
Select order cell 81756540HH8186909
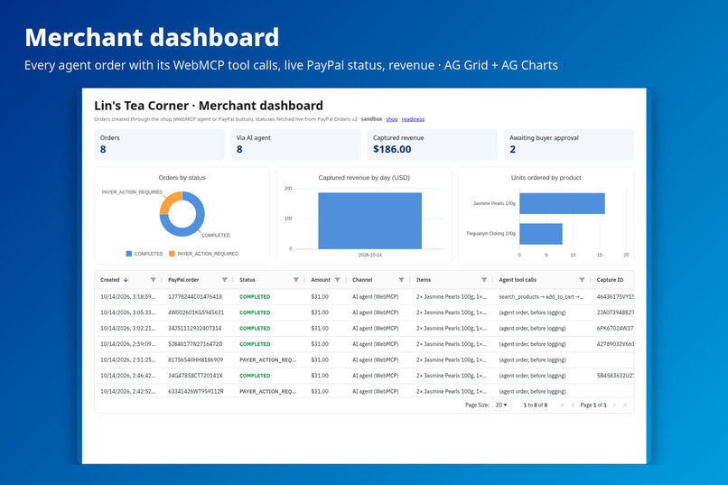click(x=195, y=359)
